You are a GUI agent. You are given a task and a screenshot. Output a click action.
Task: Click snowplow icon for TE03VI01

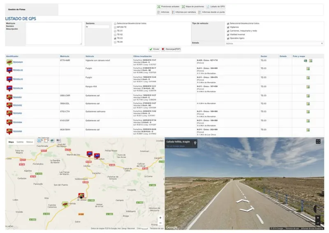9,97
